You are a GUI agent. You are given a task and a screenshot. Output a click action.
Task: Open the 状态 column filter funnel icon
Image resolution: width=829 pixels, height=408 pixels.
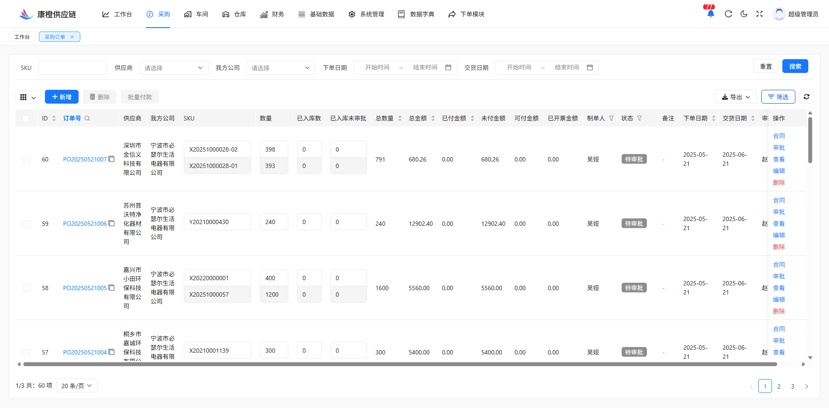tap(639, 118)
